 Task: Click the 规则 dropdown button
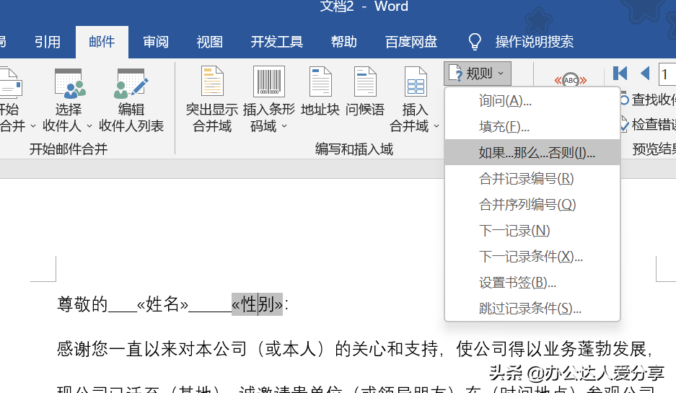point(478,74)
